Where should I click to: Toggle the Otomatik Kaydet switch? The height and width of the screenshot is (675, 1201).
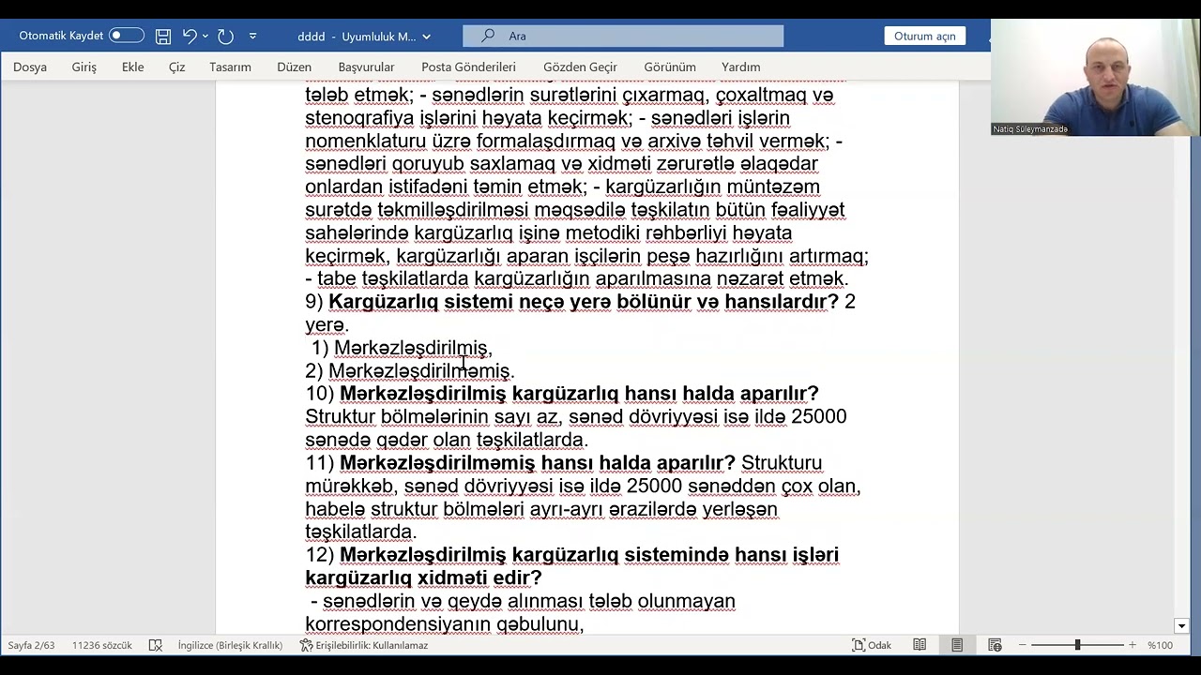[127, 36]
